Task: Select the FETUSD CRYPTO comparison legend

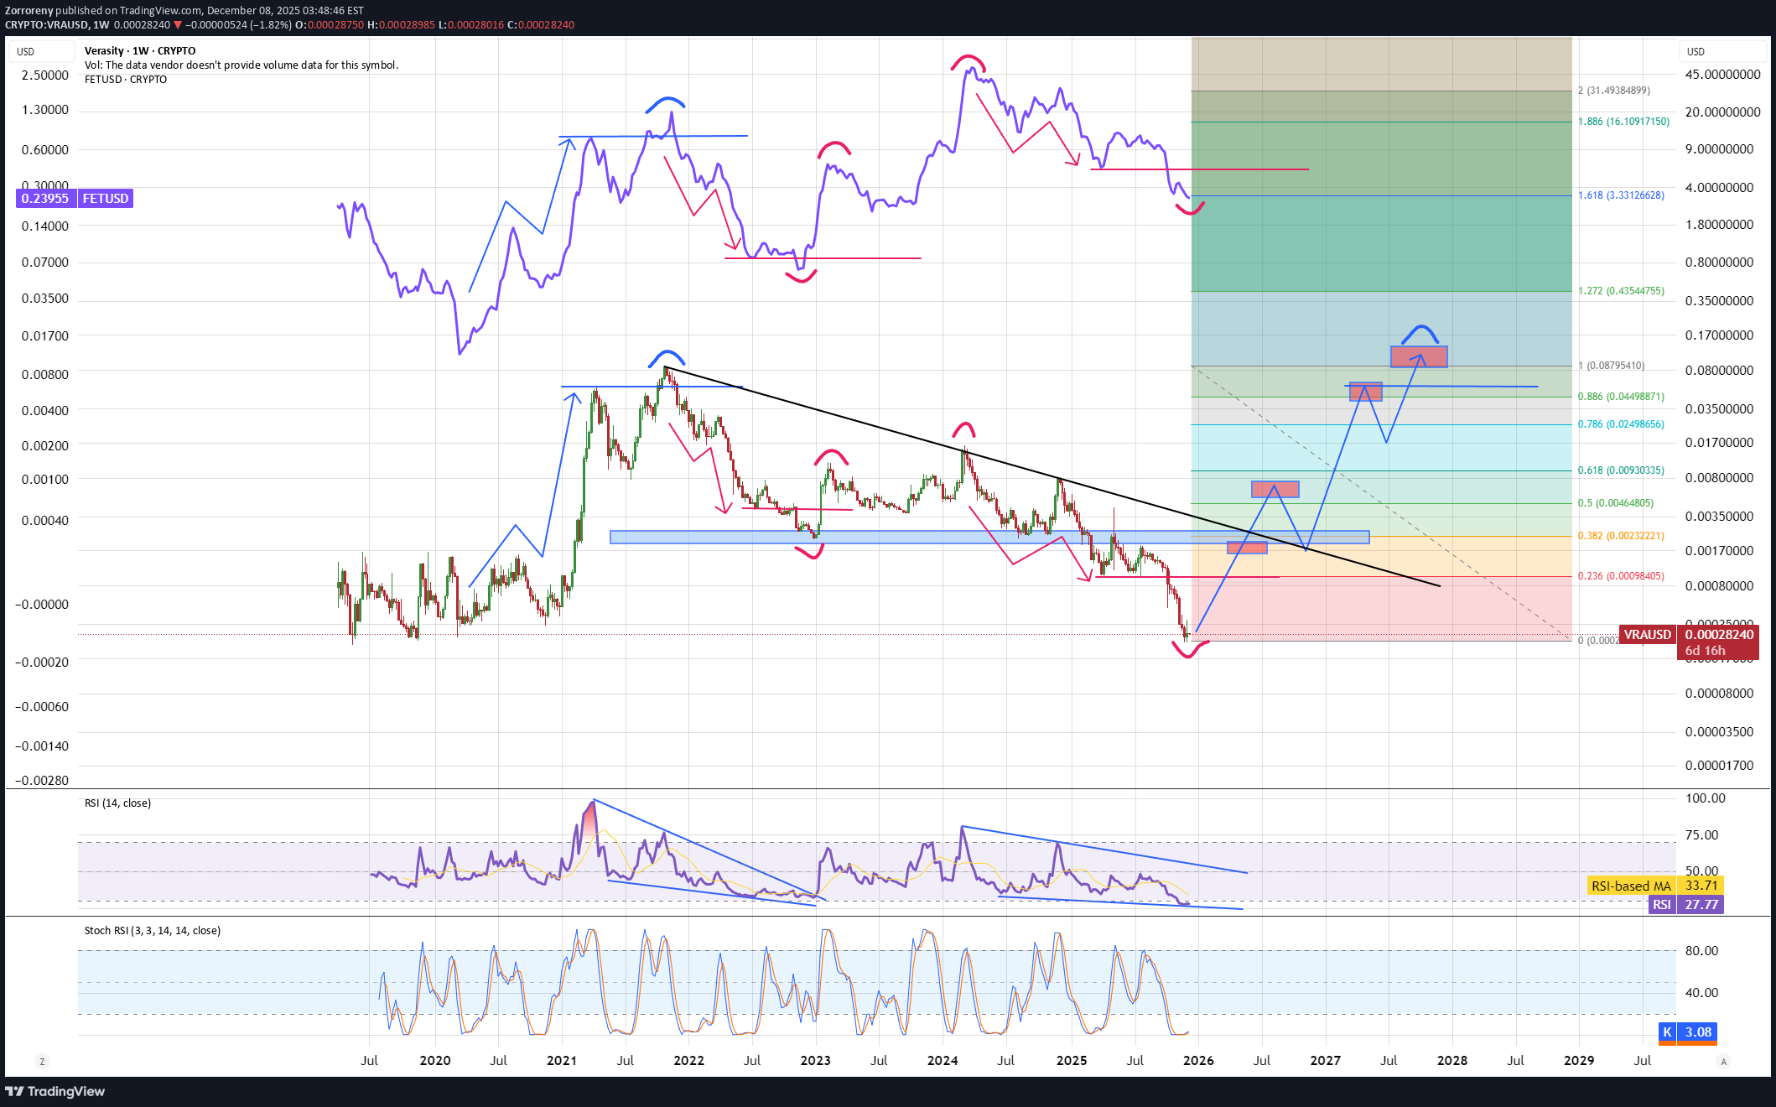Action: (125, 80)
